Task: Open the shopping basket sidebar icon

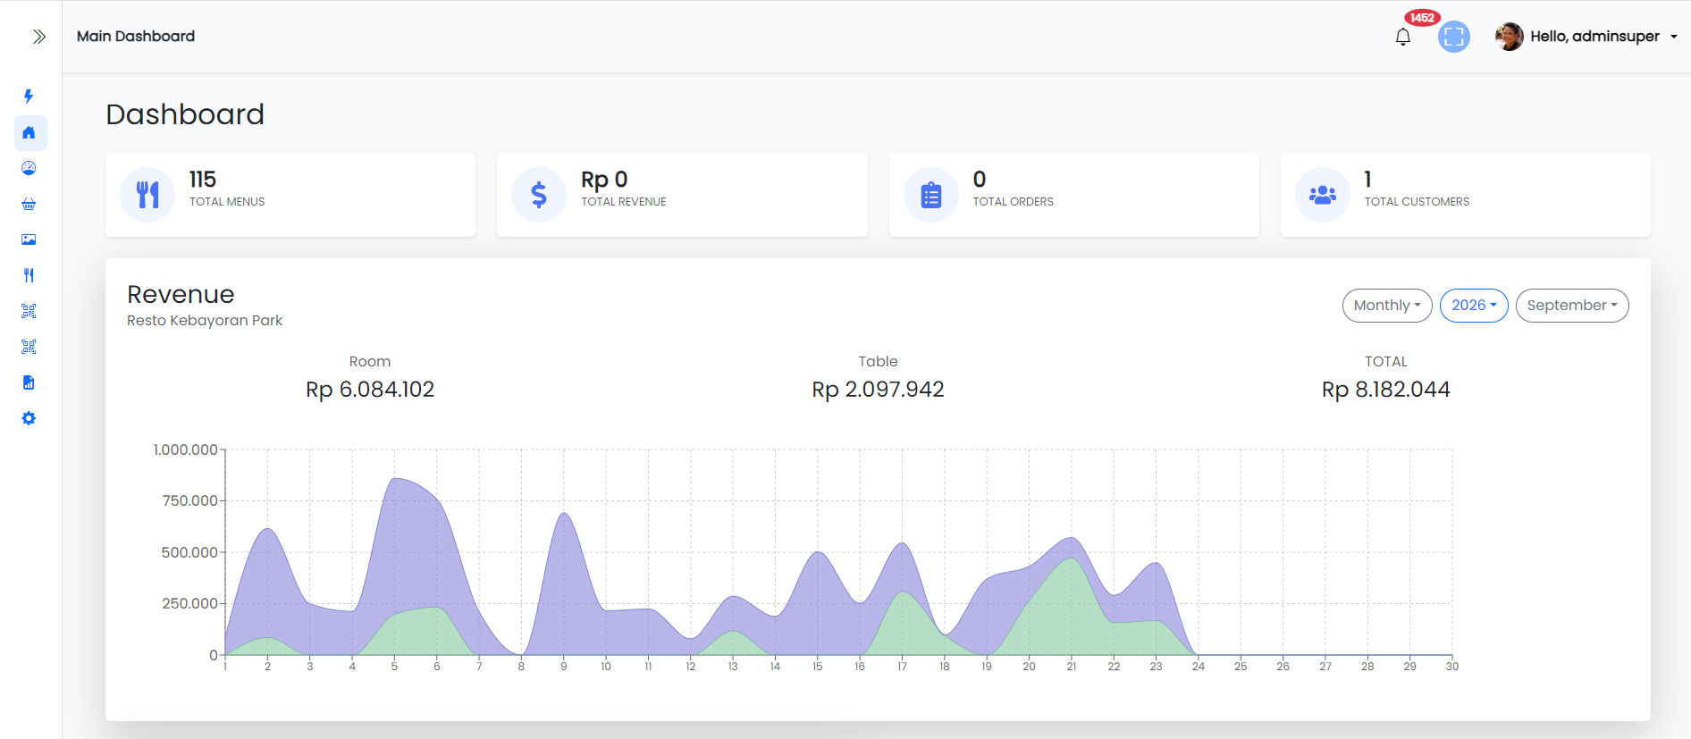Action: (29, 204)
